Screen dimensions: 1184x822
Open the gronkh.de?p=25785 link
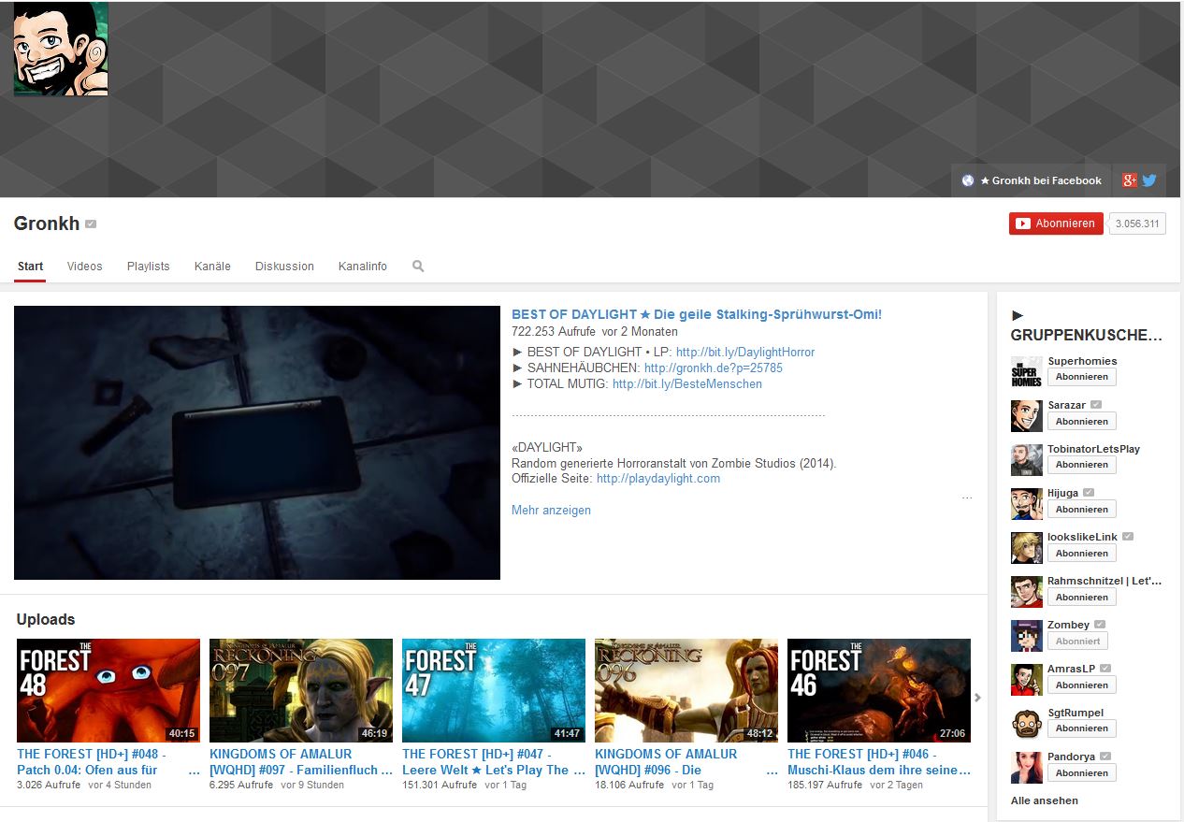pos(714,368)
